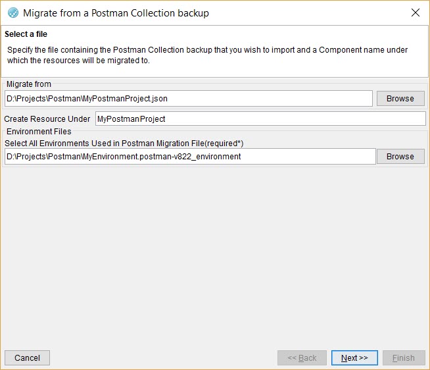Close the Postman migration dialog
The image size is (430, 370).
click(x=415, y=13)
